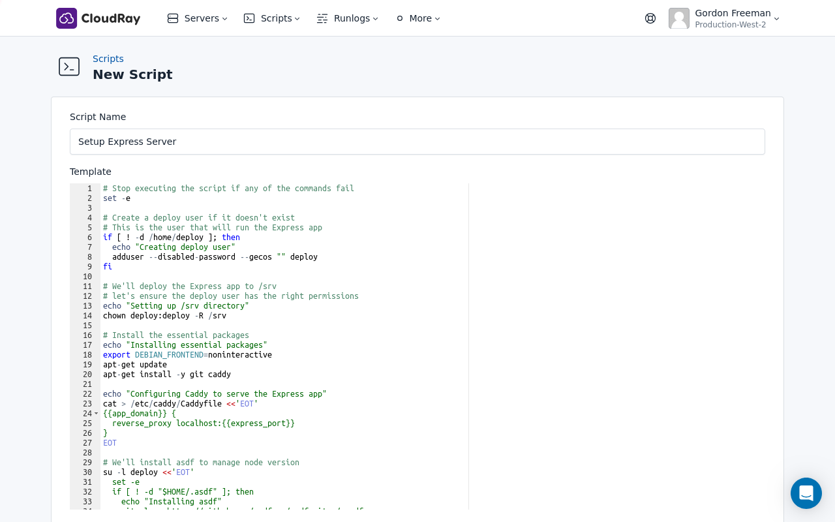Open the help lifebuoy icon

pyautogui.click(x=650, y=18)
